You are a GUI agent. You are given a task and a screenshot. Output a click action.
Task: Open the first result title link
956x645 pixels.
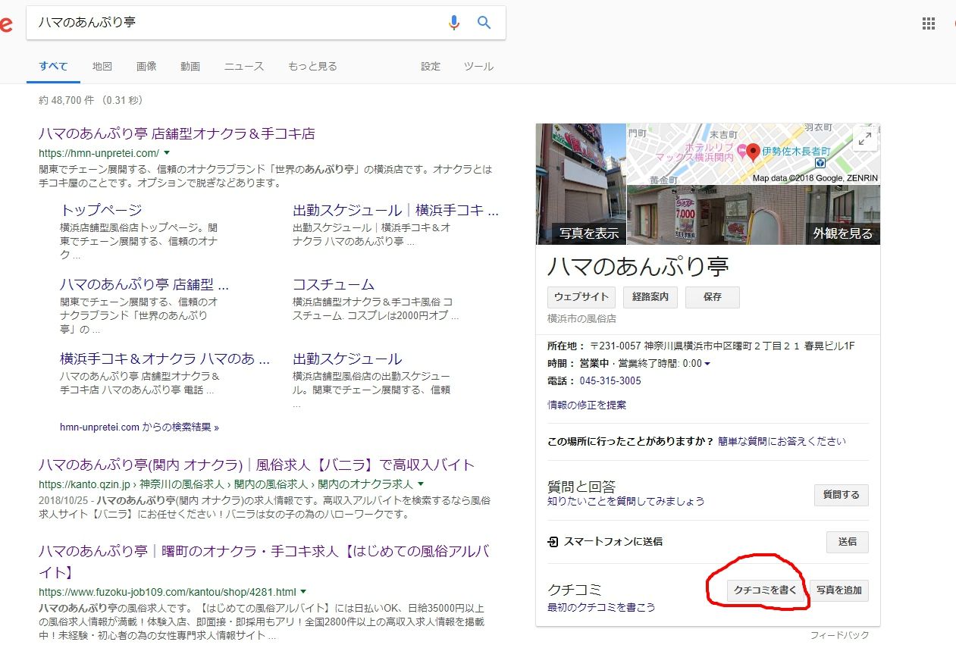tap(177, 134)
